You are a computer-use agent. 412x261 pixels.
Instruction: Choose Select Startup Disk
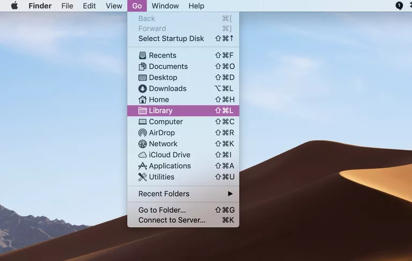coord(183,39)
